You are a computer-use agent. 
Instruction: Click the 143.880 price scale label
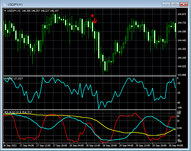[182, 75]
